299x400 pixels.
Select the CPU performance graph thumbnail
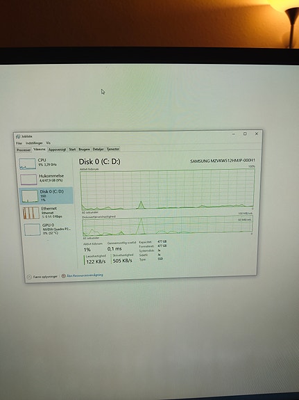coord(28,163)
